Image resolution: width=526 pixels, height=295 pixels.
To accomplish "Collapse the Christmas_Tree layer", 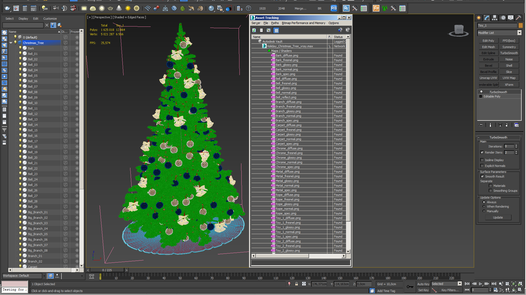I will click(x=11, y=43).
